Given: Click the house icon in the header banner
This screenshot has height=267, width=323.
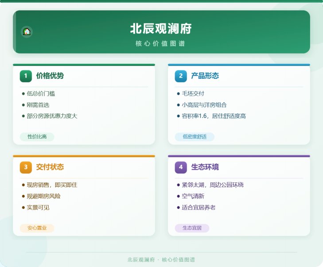Looking at the screenshot, I should coord(27,32).
